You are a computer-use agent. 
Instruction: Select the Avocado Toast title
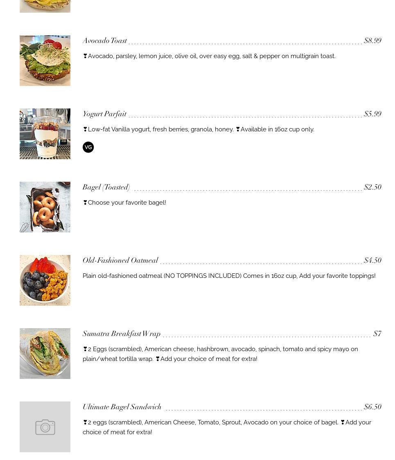105,41
